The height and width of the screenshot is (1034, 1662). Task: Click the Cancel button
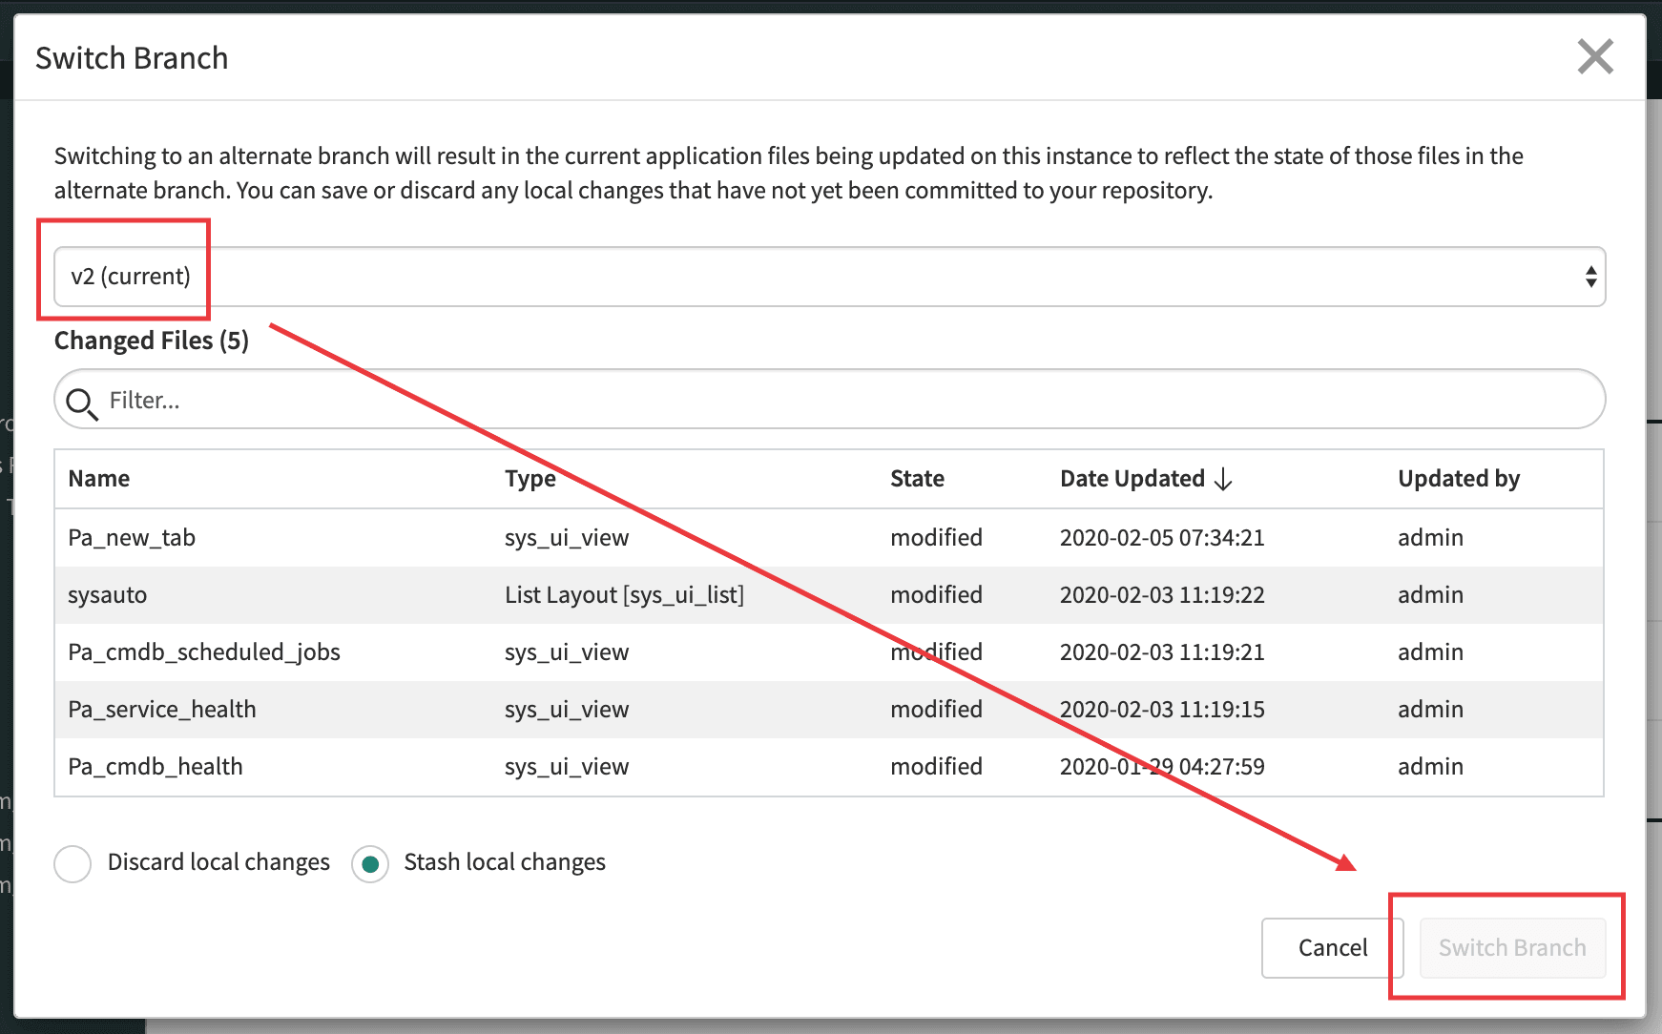click(1332, 947)
